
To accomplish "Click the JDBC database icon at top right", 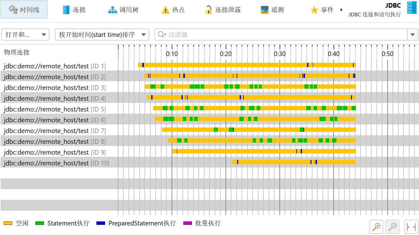I will point(412,8).
